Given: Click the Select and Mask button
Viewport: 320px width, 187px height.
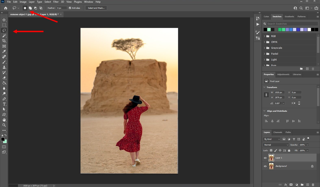Looking at the screenshot, I should pyautogui.click(x=96, y=8).
